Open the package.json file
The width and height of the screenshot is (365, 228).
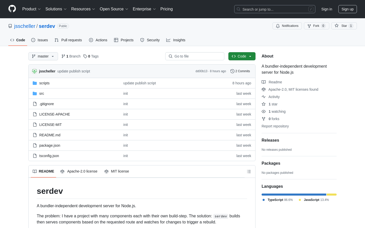pyautogui.click(x=50, y=145)
